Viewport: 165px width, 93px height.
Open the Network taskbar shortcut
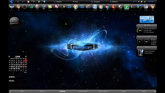(x=114, y=2)
